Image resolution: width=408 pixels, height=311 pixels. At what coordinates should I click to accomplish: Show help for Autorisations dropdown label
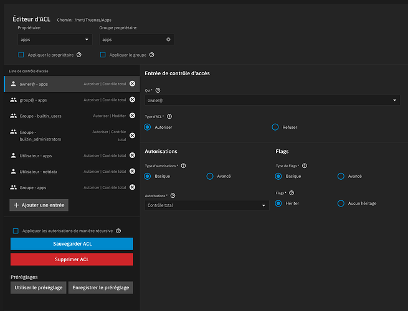pos(173,195)
